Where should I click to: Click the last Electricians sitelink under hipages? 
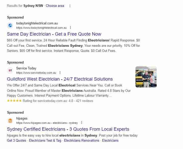click(x=110, y=140)
